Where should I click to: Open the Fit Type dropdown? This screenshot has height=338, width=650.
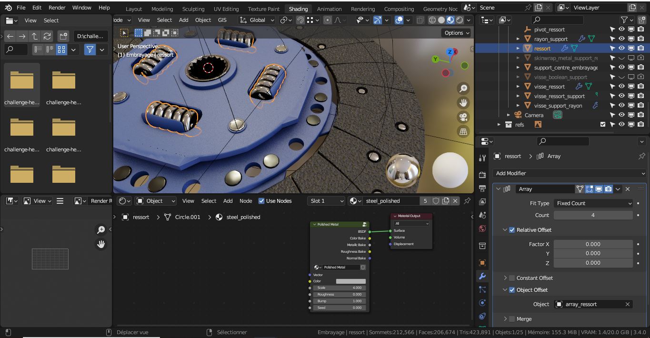[x=593, y=203]
